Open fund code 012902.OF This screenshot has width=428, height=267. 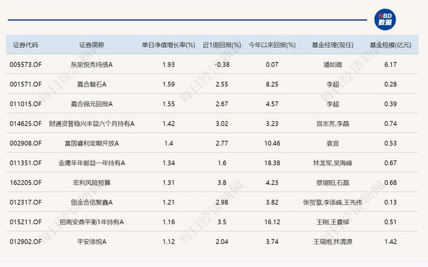[x=26, y=242]
